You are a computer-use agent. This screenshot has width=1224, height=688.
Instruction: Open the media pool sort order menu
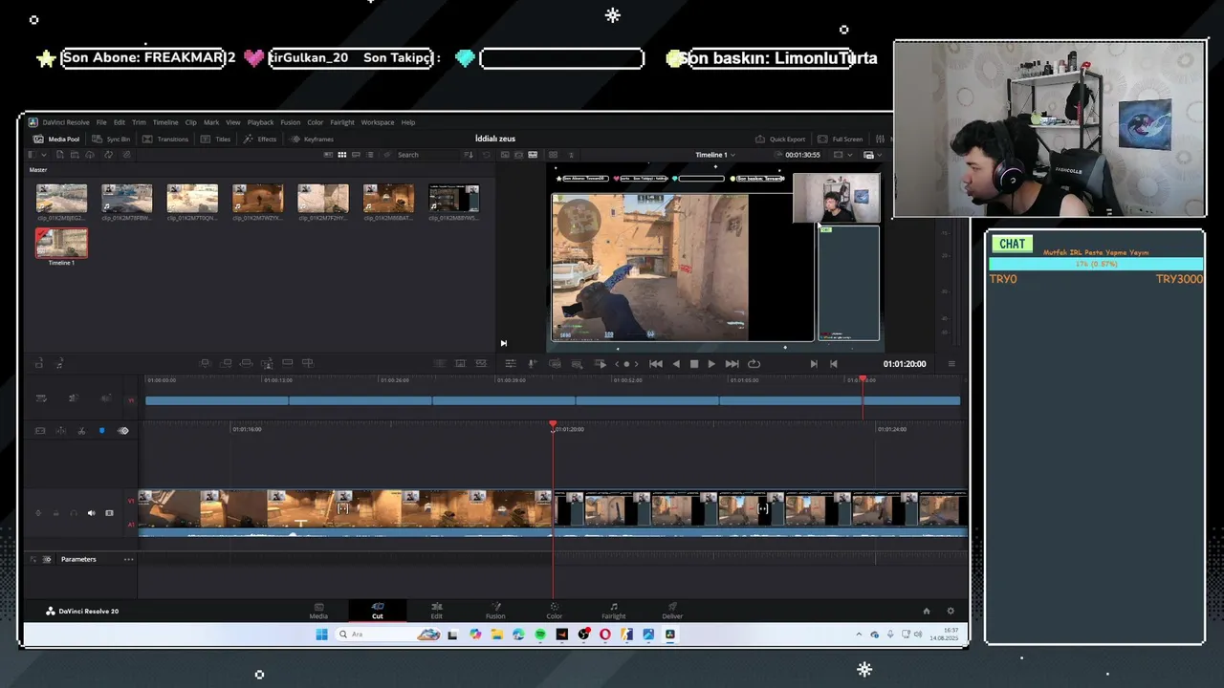pyautogui.click(x=470, y=155)
